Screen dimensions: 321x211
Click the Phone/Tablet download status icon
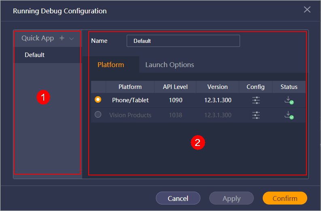[289, 100]
